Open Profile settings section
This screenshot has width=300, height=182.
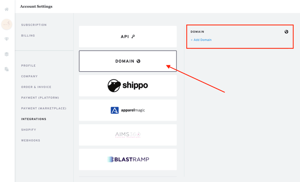(28, 65)
